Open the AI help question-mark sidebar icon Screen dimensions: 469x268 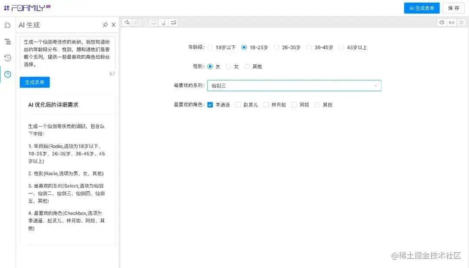(8, 74)
